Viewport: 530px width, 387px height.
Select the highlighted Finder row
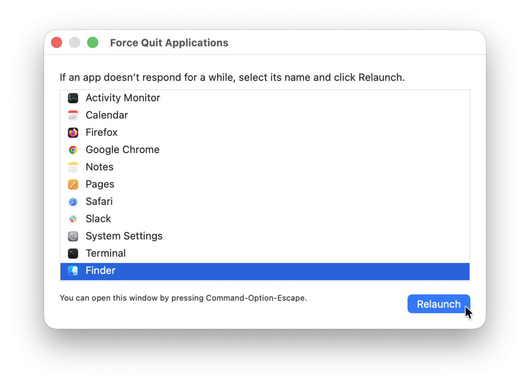click(174, 271)
